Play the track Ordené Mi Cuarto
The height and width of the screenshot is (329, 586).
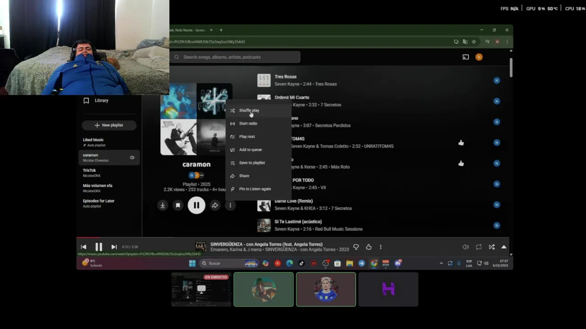pyautogui.click(x=292, y=97)
